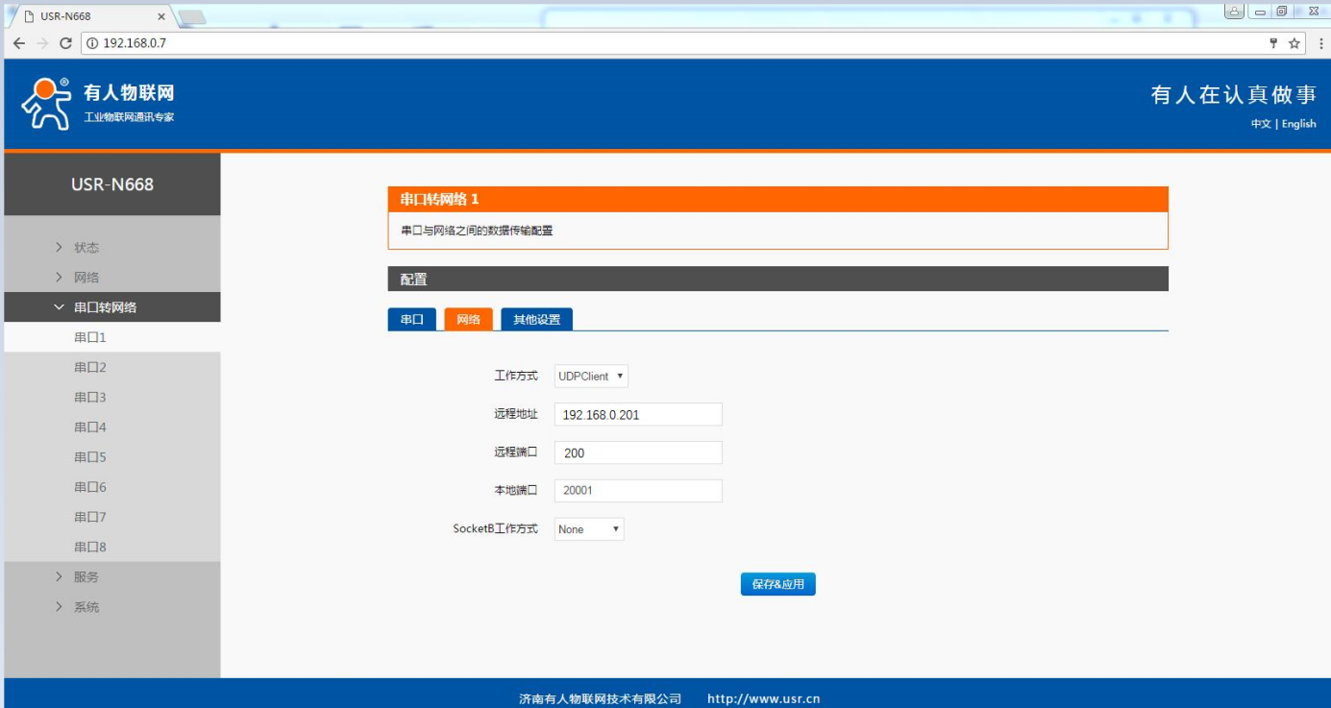Expand the 状态 sidebar section
Viewport: 1331px width, 708px height.
pos(86,248)
